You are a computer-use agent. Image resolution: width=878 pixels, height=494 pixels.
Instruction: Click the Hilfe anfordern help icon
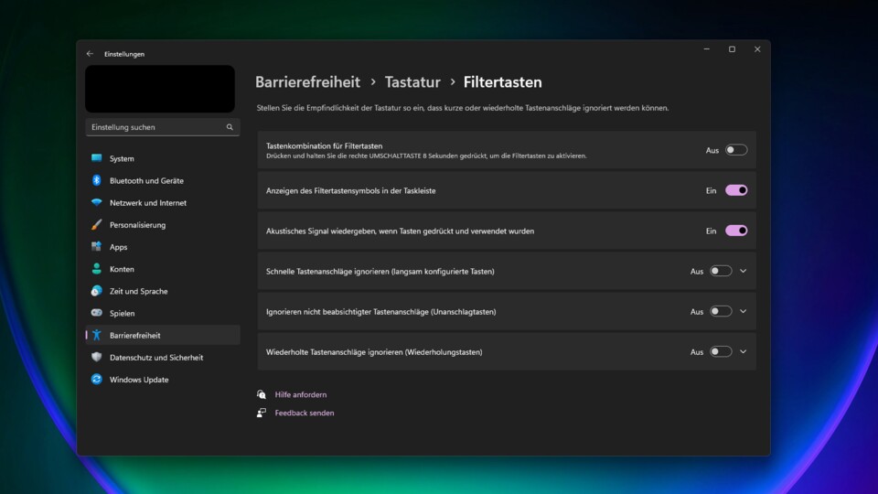tap(262, 394)
